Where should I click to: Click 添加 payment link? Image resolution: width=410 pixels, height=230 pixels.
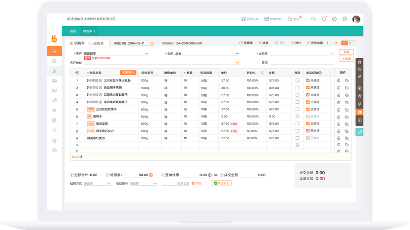197,183
